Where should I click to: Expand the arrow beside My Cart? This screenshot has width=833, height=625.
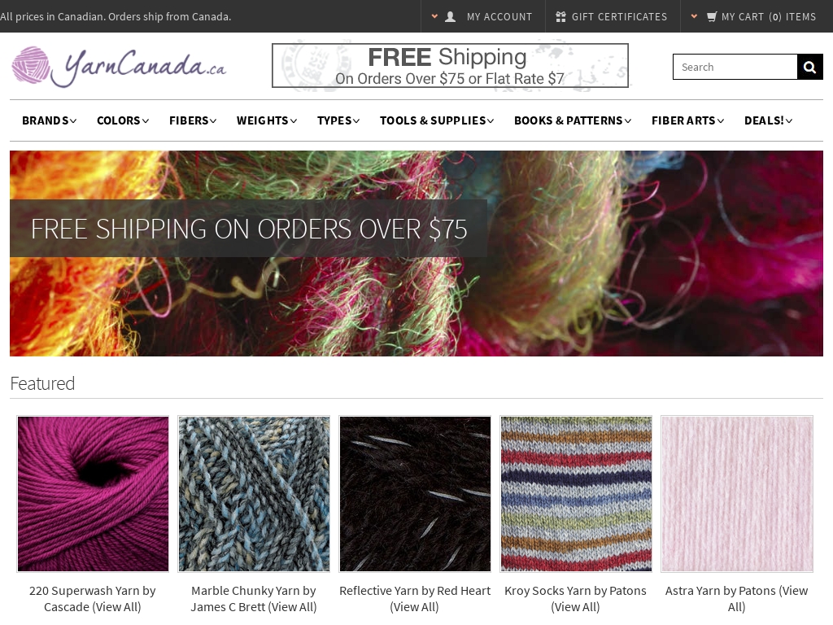[694, 16]
